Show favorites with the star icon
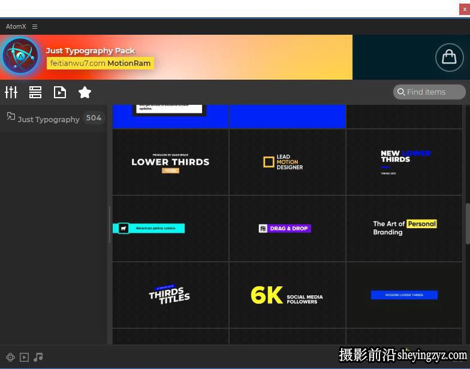Viewport: 470px width, 369px height. [85, 92]
